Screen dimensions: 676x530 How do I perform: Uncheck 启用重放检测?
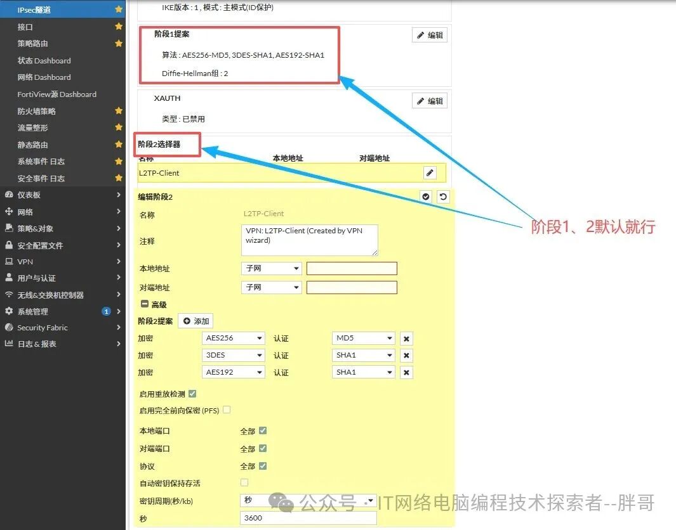(192, 392)
